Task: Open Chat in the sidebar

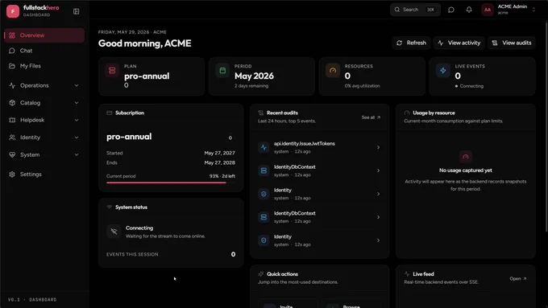Action: [44, 51]
